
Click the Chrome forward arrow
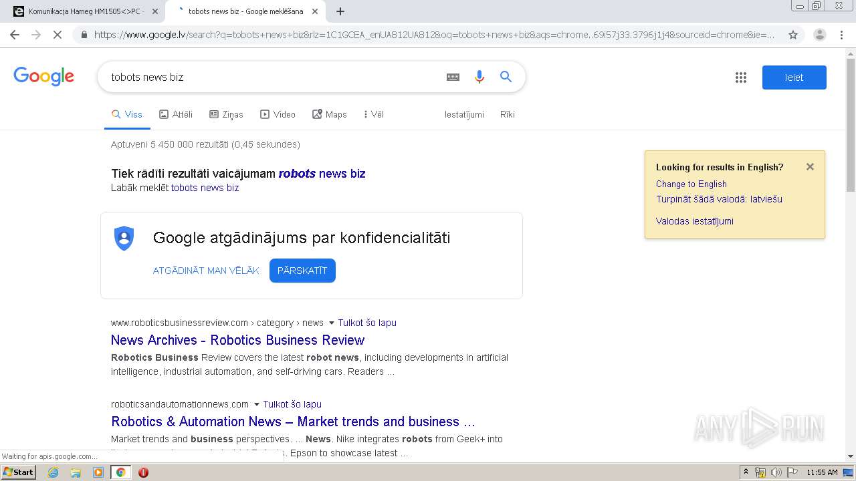pos(36,35)
